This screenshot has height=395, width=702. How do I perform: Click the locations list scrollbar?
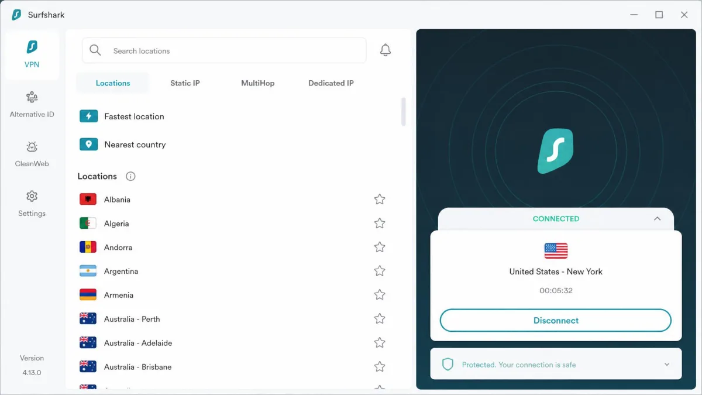point(403,112)
